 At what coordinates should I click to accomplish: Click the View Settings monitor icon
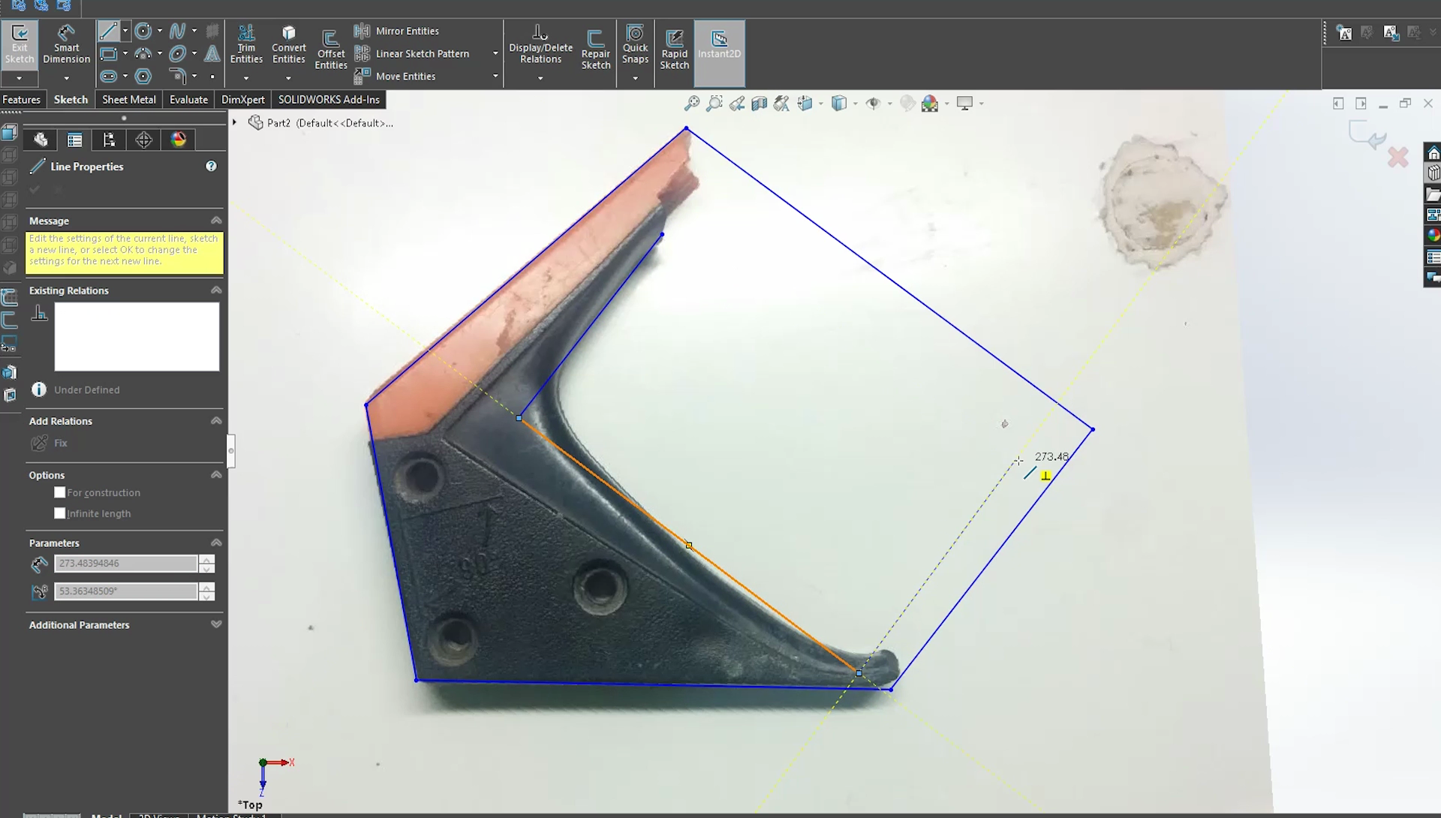click(x=964, y=104)
